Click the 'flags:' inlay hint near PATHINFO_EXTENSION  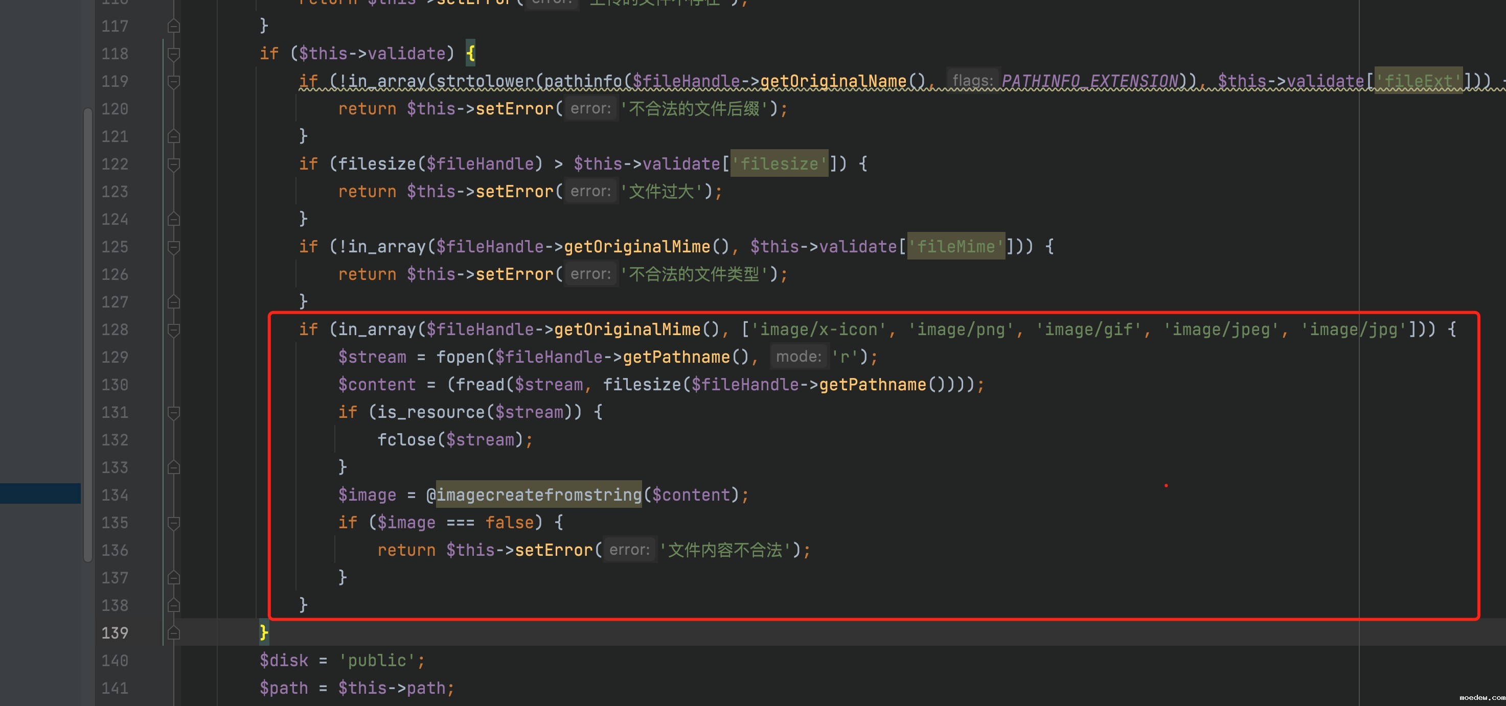pyautogui.click(x=972, y=81)
